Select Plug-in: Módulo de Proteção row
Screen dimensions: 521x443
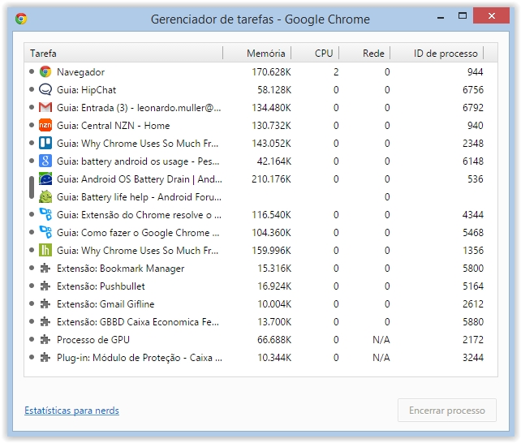260,358
